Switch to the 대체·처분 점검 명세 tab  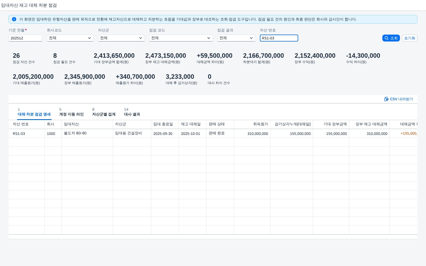coord(34,112)
